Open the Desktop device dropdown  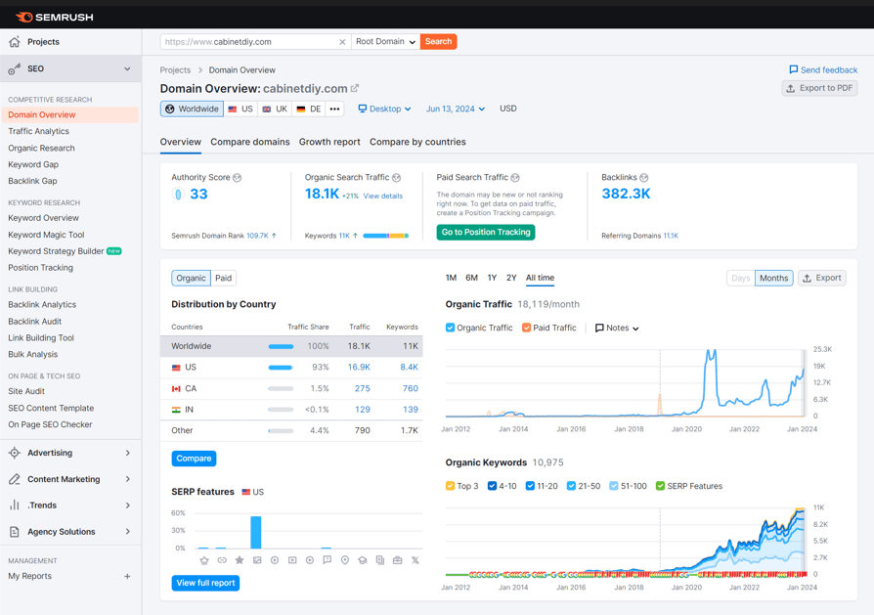coord(384,109)
